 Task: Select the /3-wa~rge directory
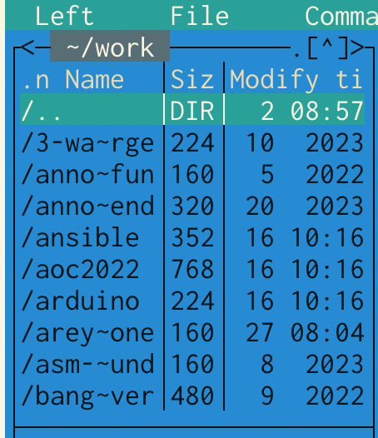click(x=192, y=143)
